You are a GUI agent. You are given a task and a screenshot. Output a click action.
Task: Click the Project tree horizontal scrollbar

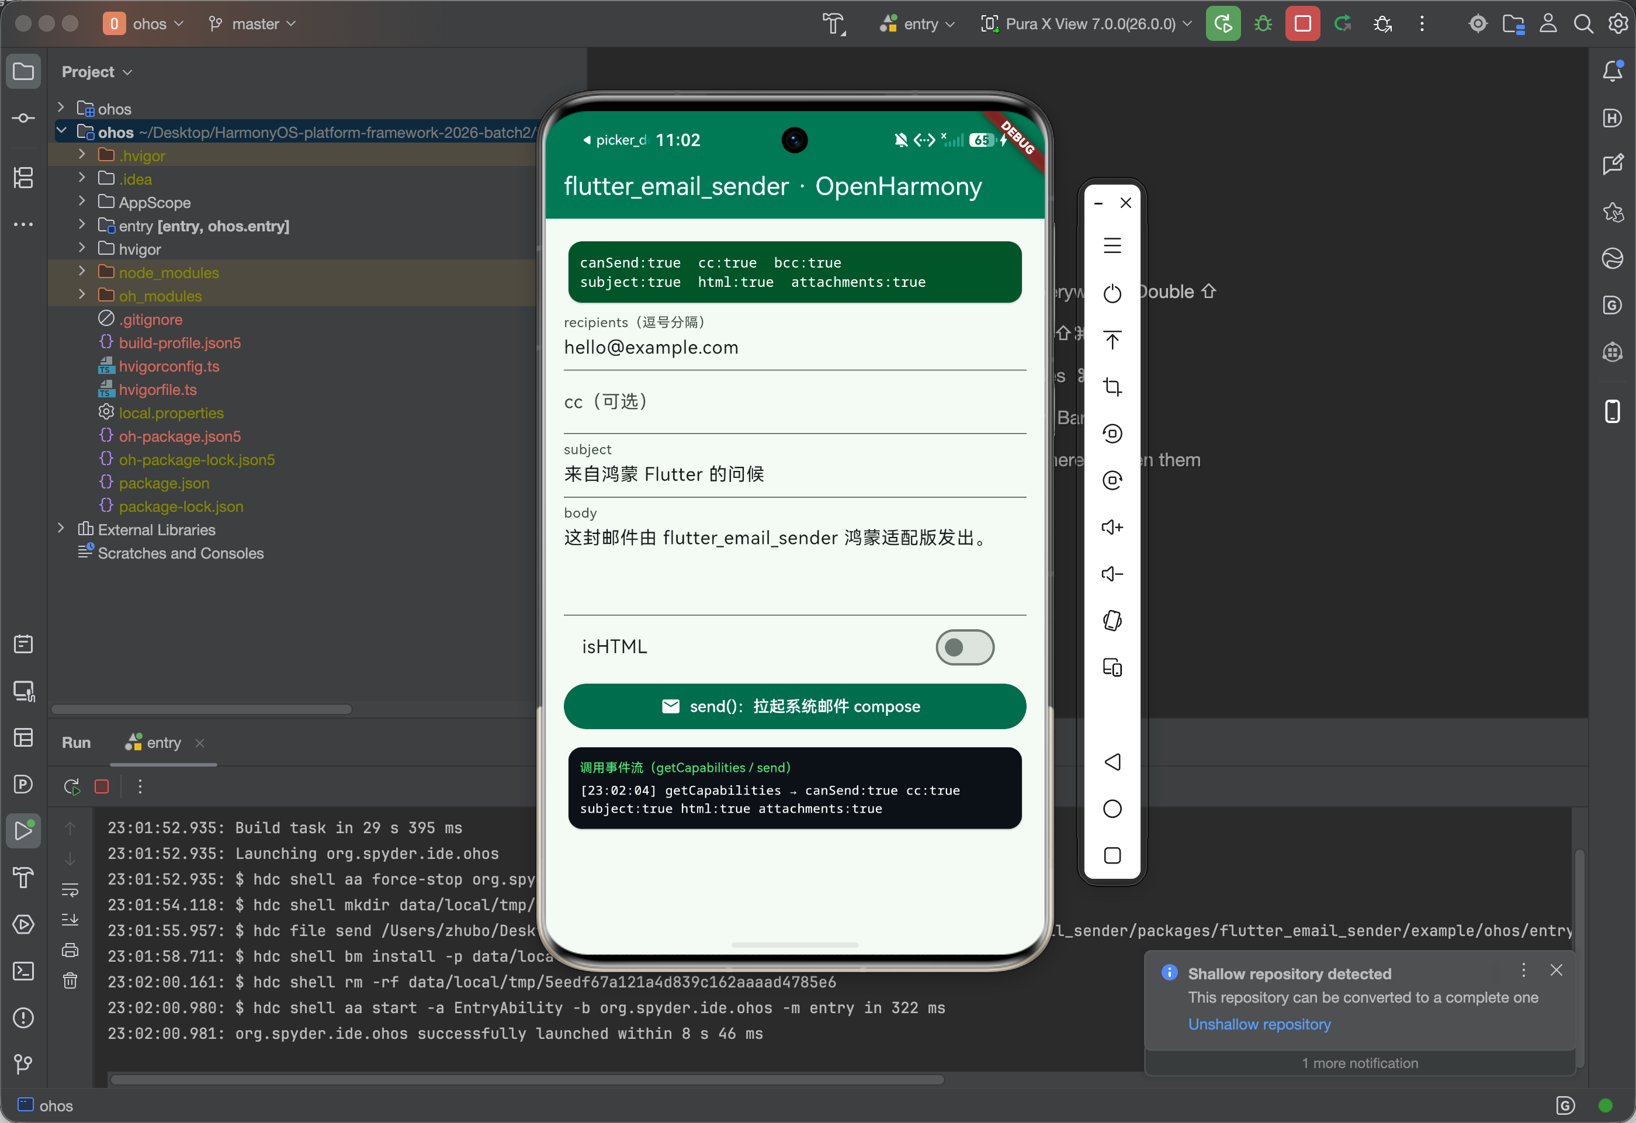[202, 709]
